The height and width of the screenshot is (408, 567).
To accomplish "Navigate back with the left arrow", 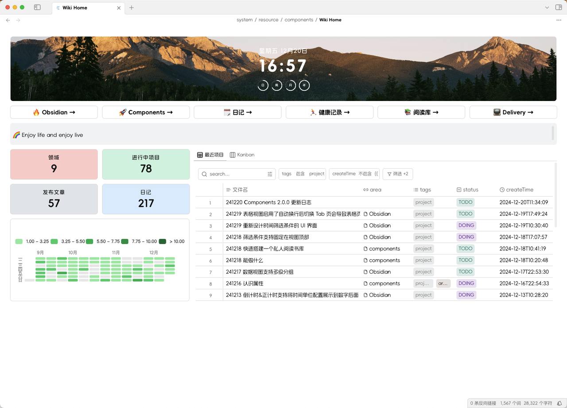I will (x=8, y=20).
